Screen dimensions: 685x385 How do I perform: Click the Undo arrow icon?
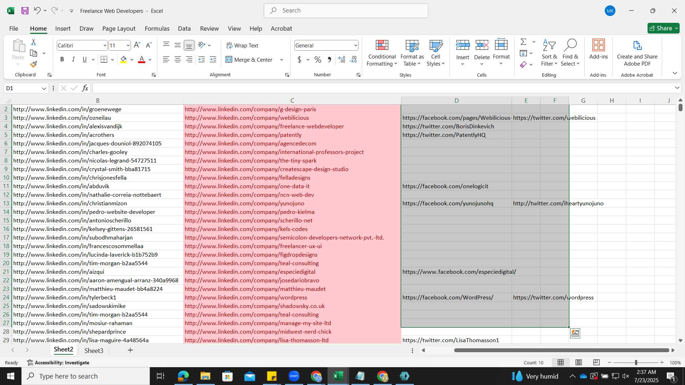(x=37, y=11)
